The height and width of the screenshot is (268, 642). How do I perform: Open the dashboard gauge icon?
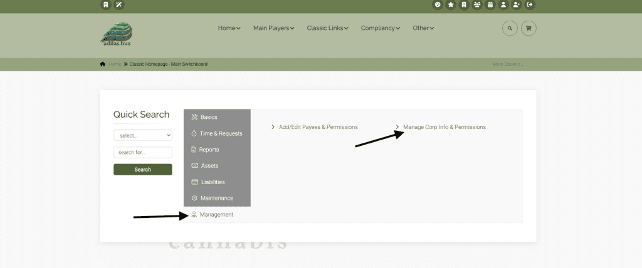tap(438, 5)
